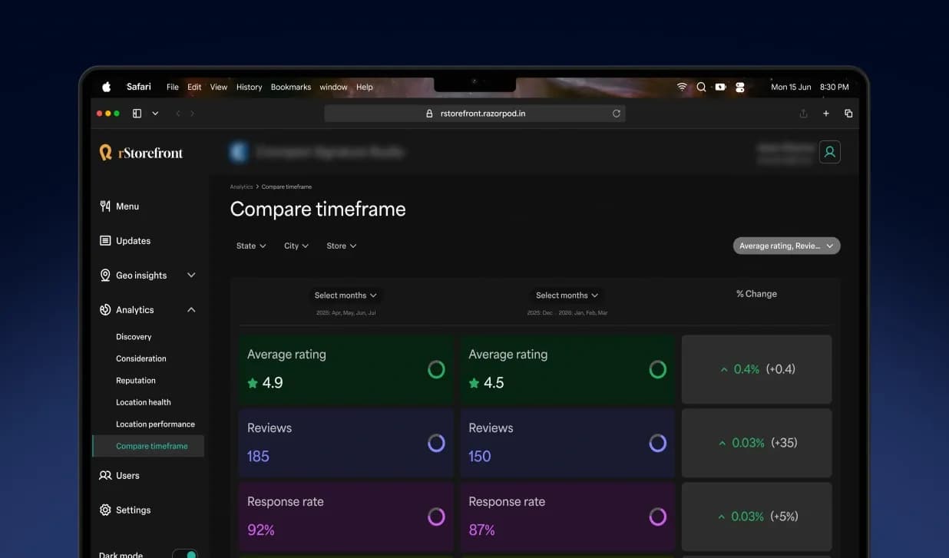Screen dimensions: 949x558
Task: Click the Geo insights pin icon
Action: (105, 276)
